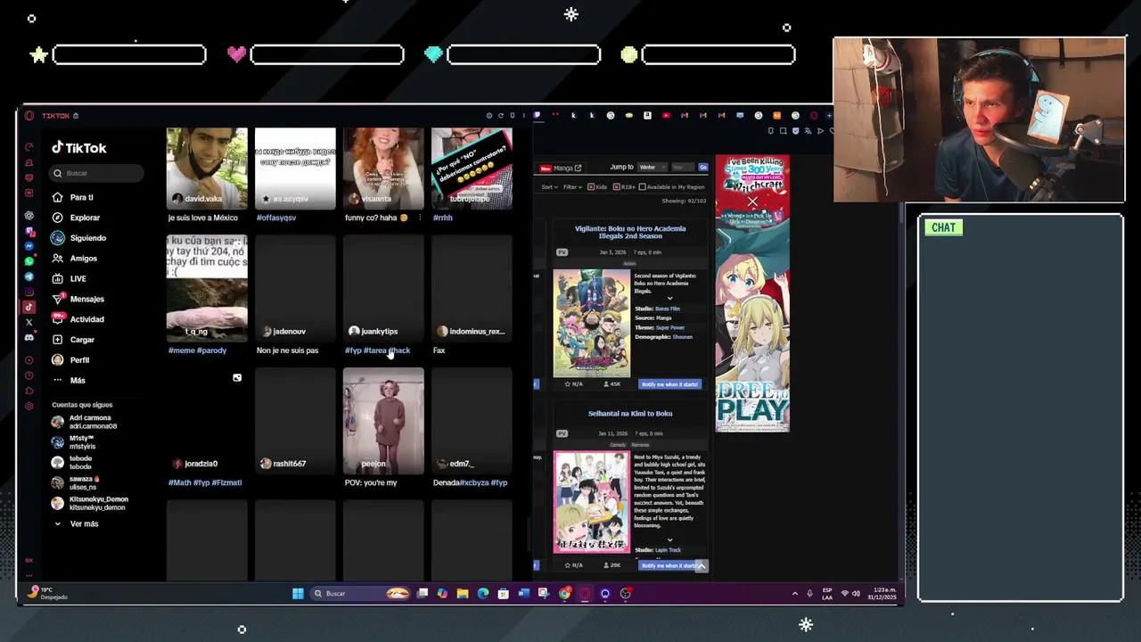Open the david.vaka video thumbnail
The image size is (1141, 642).
pos(207,169)
